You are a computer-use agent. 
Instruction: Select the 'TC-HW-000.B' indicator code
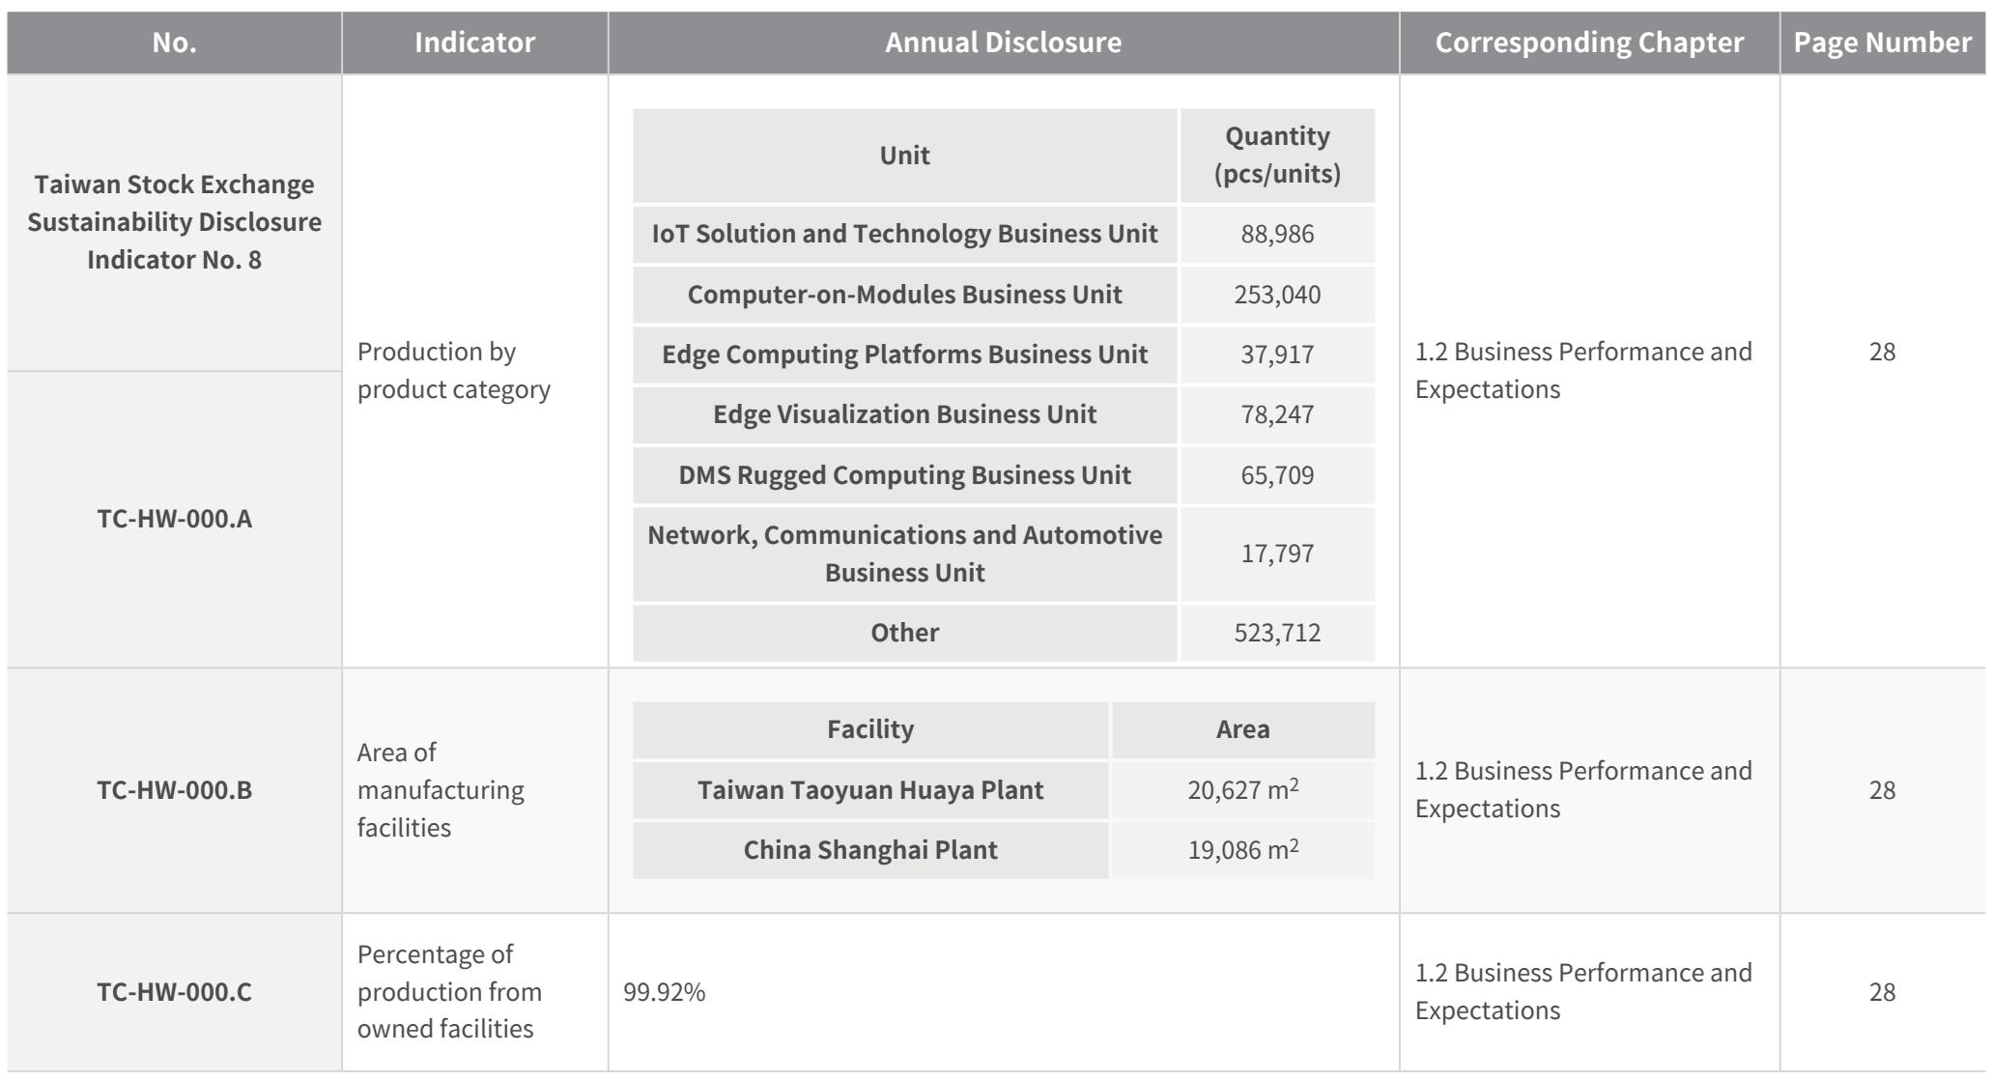[x=174, y=790]
